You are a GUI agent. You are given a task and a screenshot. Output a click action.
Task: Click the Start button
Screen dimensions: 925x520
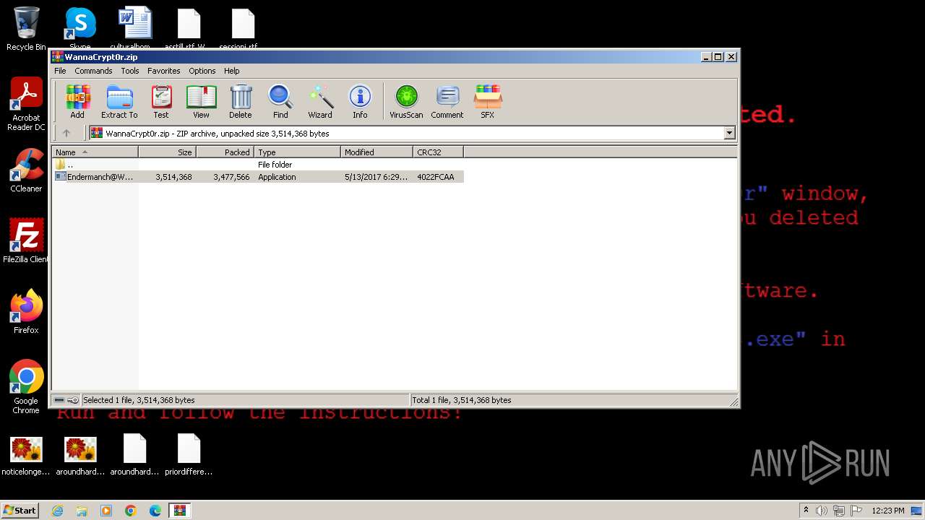(x=20, y=510)
